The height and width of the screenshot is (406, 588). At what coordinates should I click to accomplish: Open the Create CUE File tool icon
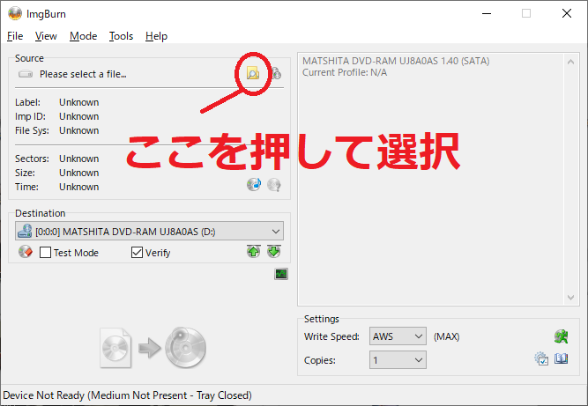click(254, 184)
